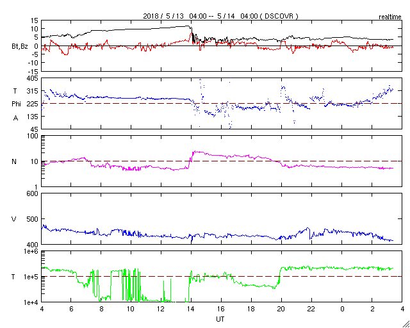Click the "Phi" axis label

[16, 104]
